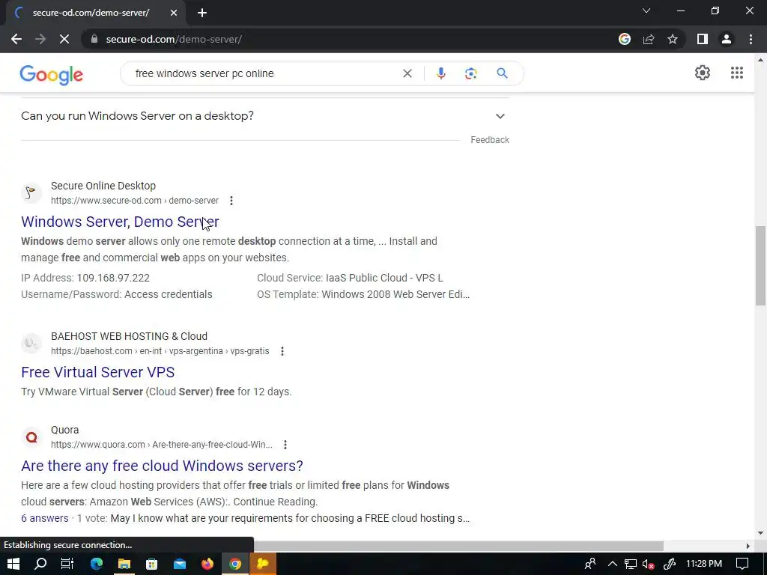Open the Windows Start menu
The width and height of the screenshot is (767, 575).
click(x=13, y=564)
